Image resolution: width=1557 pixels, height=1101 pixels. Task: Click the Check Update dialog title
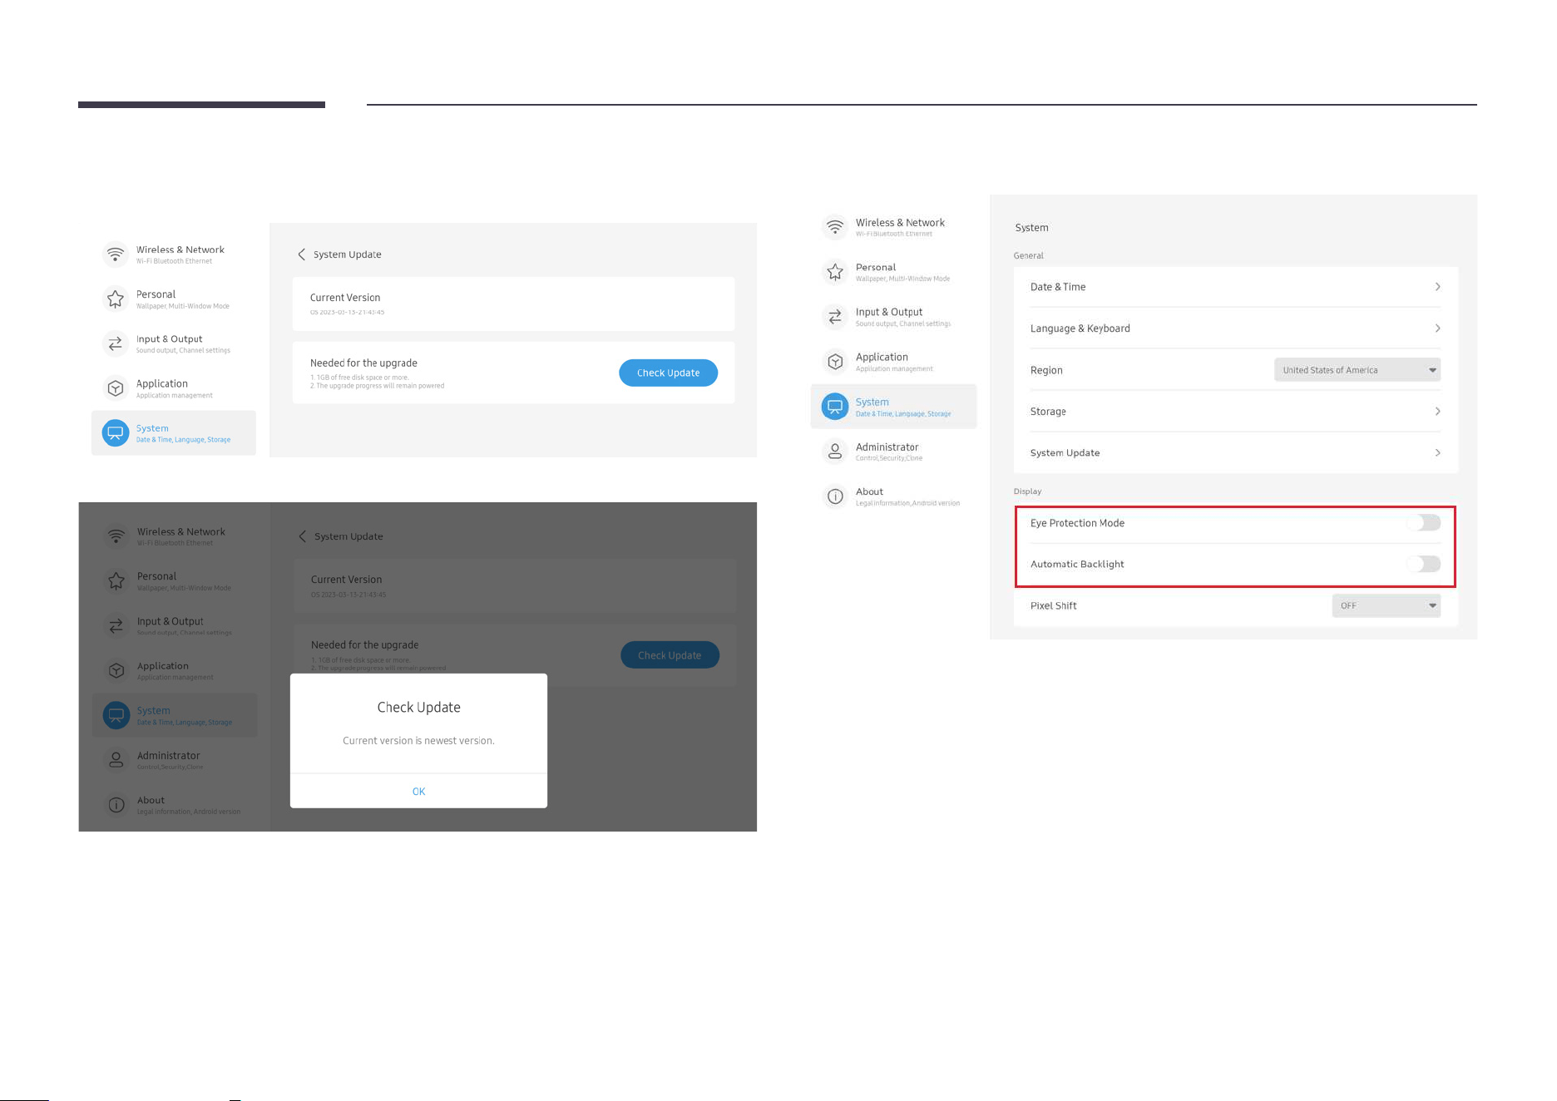[418, 708]
